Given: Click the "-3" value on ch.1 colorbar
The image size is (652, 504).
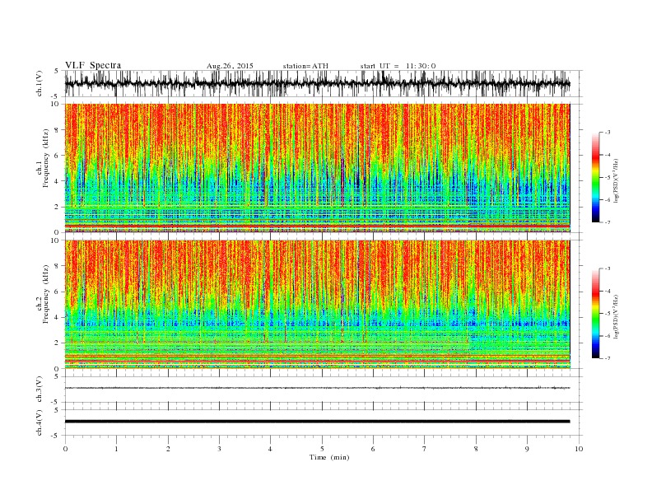Looking at the screenshot, I should [x=608, y=133].
